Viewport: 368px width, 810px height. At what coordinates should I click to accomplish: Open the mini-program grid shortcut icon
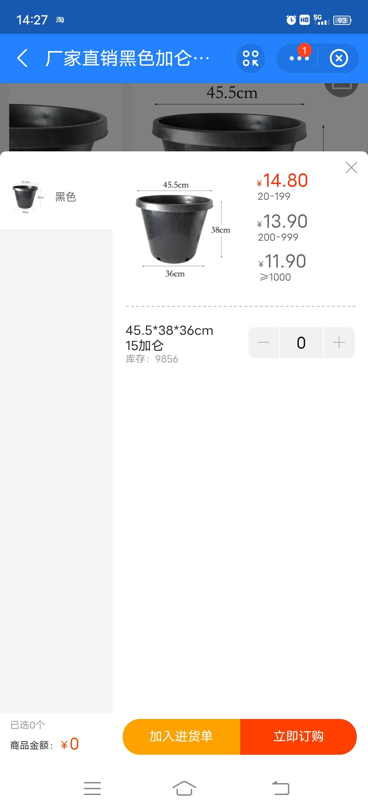pos(250,58)
